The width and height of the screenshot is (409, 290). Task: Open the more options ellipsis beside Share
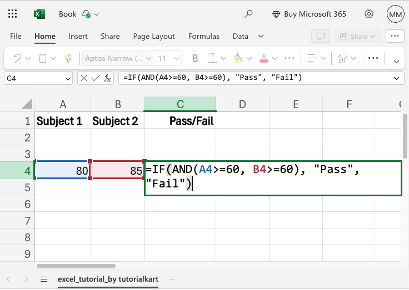pyautogui.click(x=395, y=36)
